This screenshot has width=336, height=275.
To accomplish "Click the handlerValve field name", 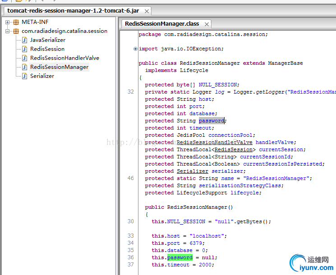I will coord(274,142).
